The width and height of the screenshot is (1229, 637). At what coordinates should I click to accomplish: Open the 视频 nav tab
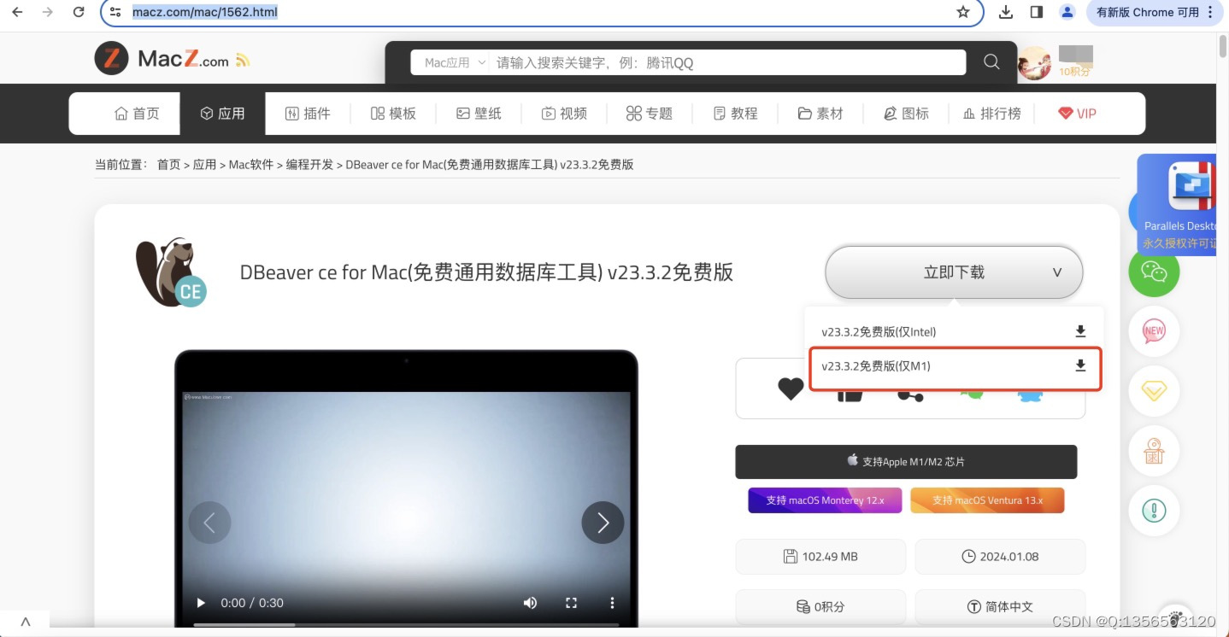[564, 114]
